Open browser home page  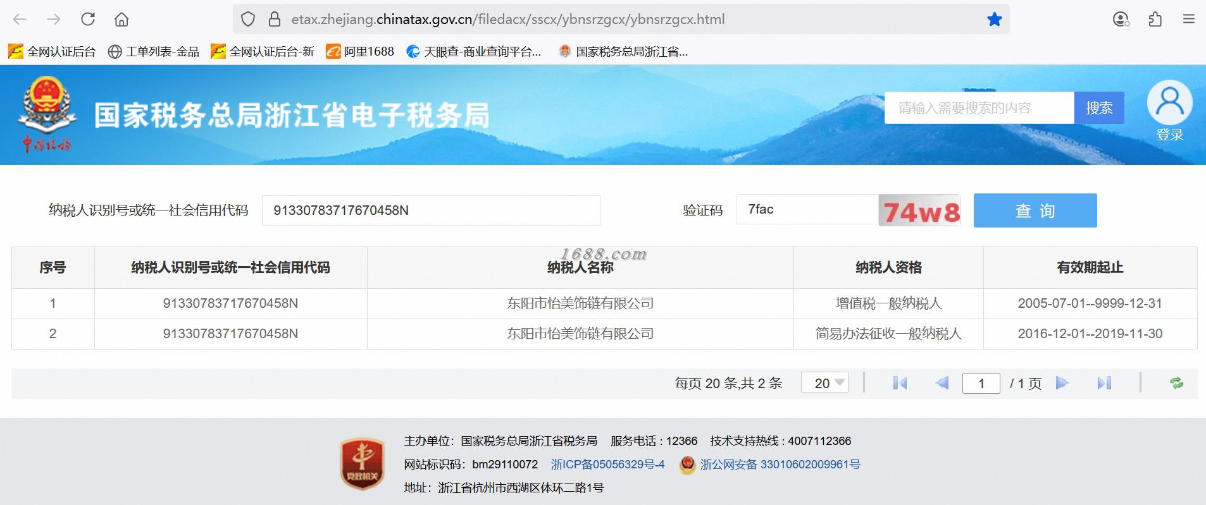(x=121, y=20)
